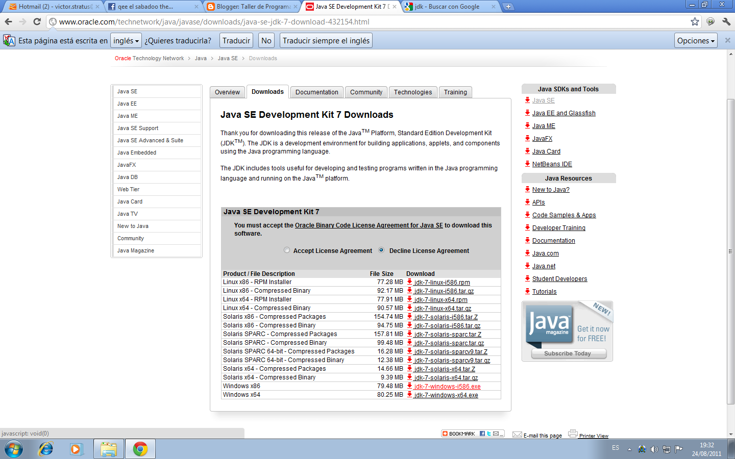This screenshot has height=459, width=735.
Task: Click the E-mail this page envelope icon
Action: pyautogui.click(x=517, y=435)
